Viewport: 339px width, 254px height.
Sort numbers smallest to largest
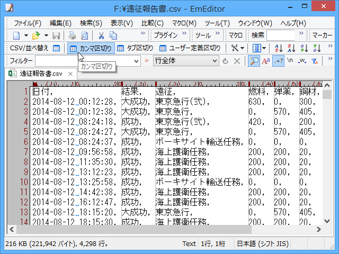(304, 48)
